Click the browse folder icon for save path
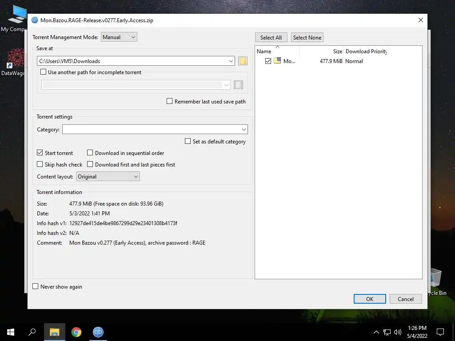This screenshot has width=455, height=341. coord(243,61)
